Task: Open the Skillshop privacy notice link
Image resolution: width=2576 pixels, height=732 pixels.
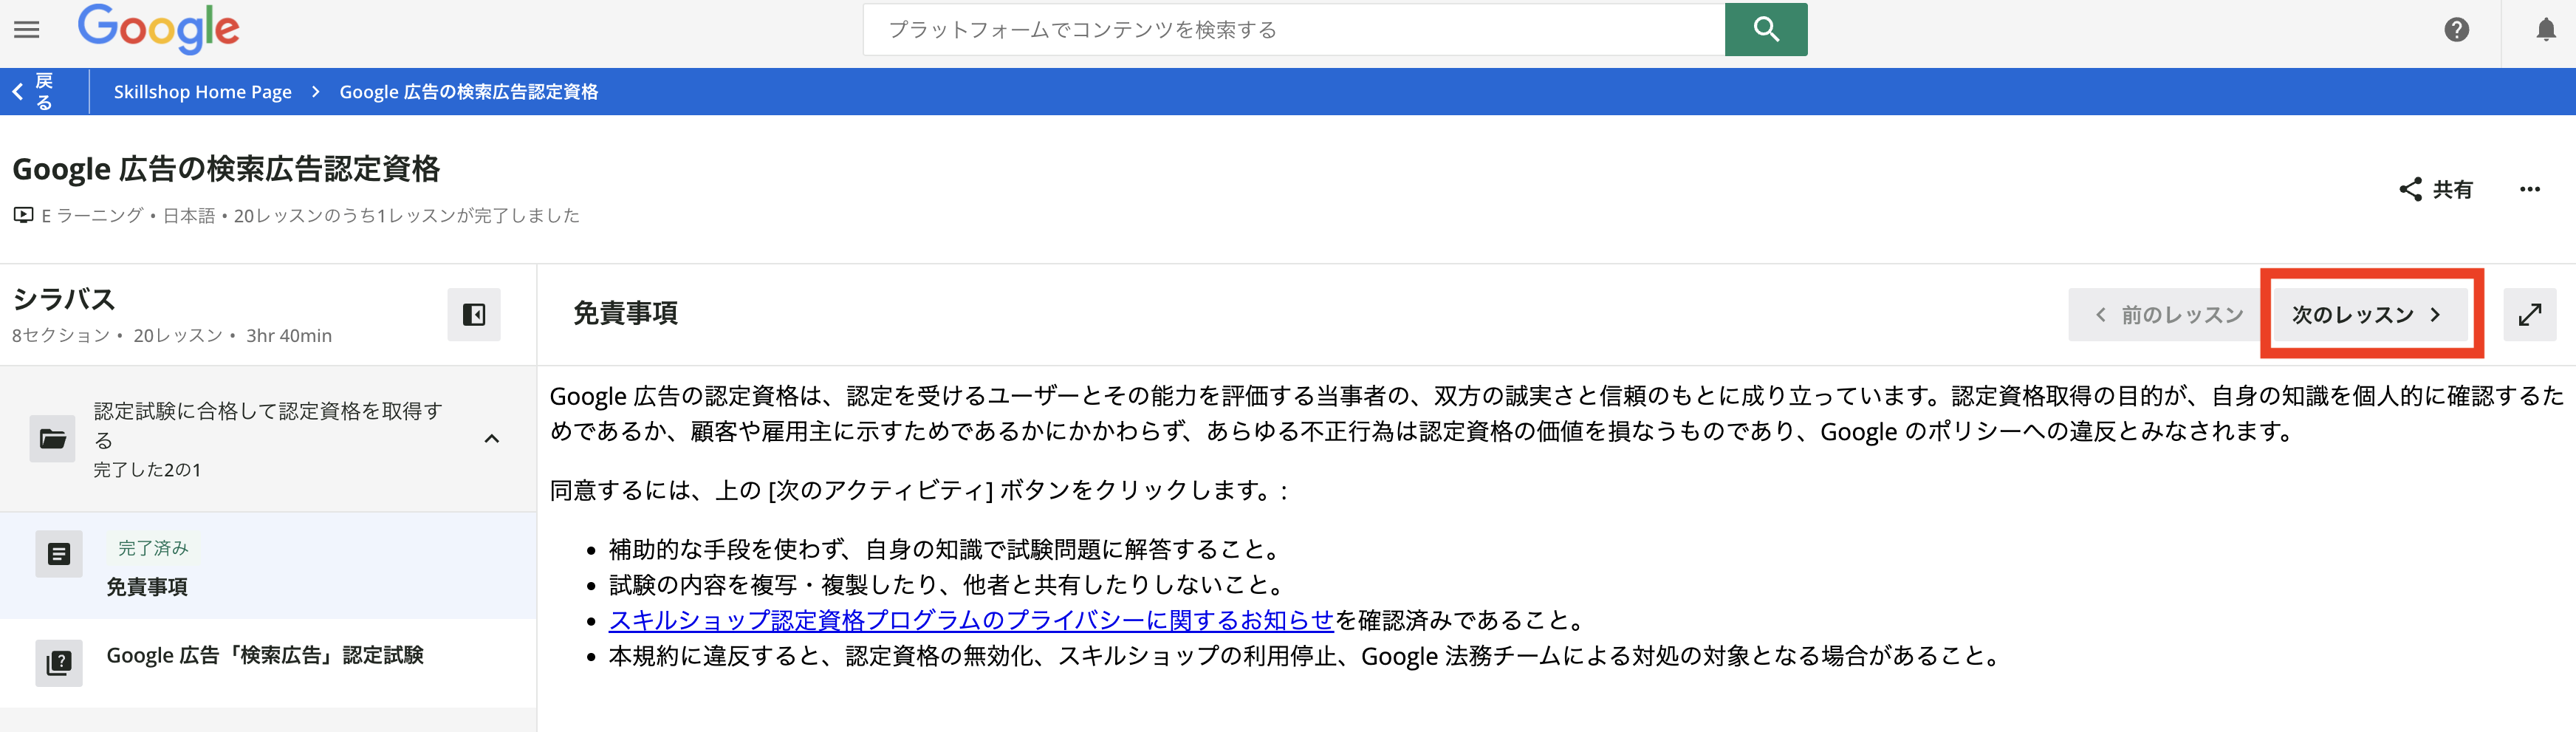Action: point(970,620)
